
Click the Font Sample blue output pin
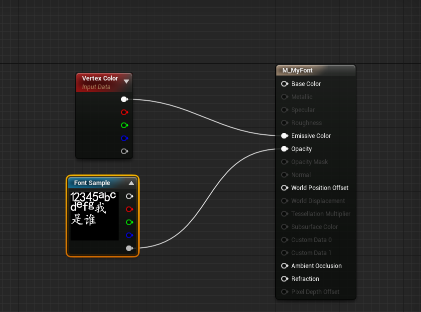pos(130,235)
